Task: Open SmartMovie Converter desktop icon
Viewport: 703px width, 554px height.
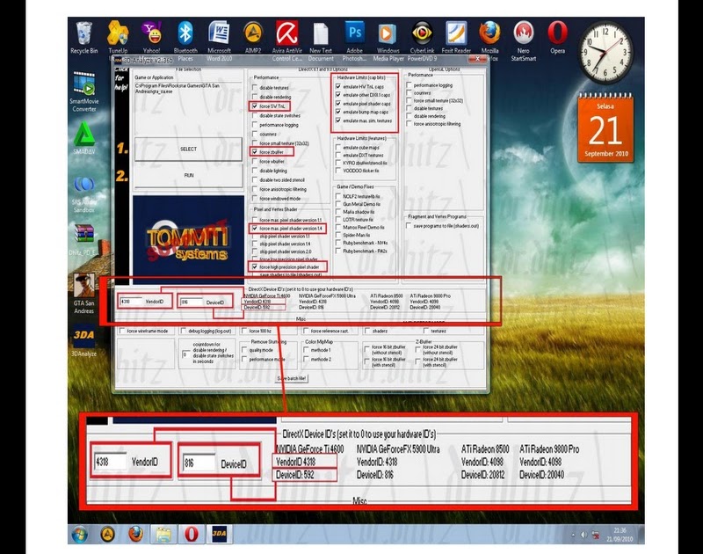Action: point(83,91)
